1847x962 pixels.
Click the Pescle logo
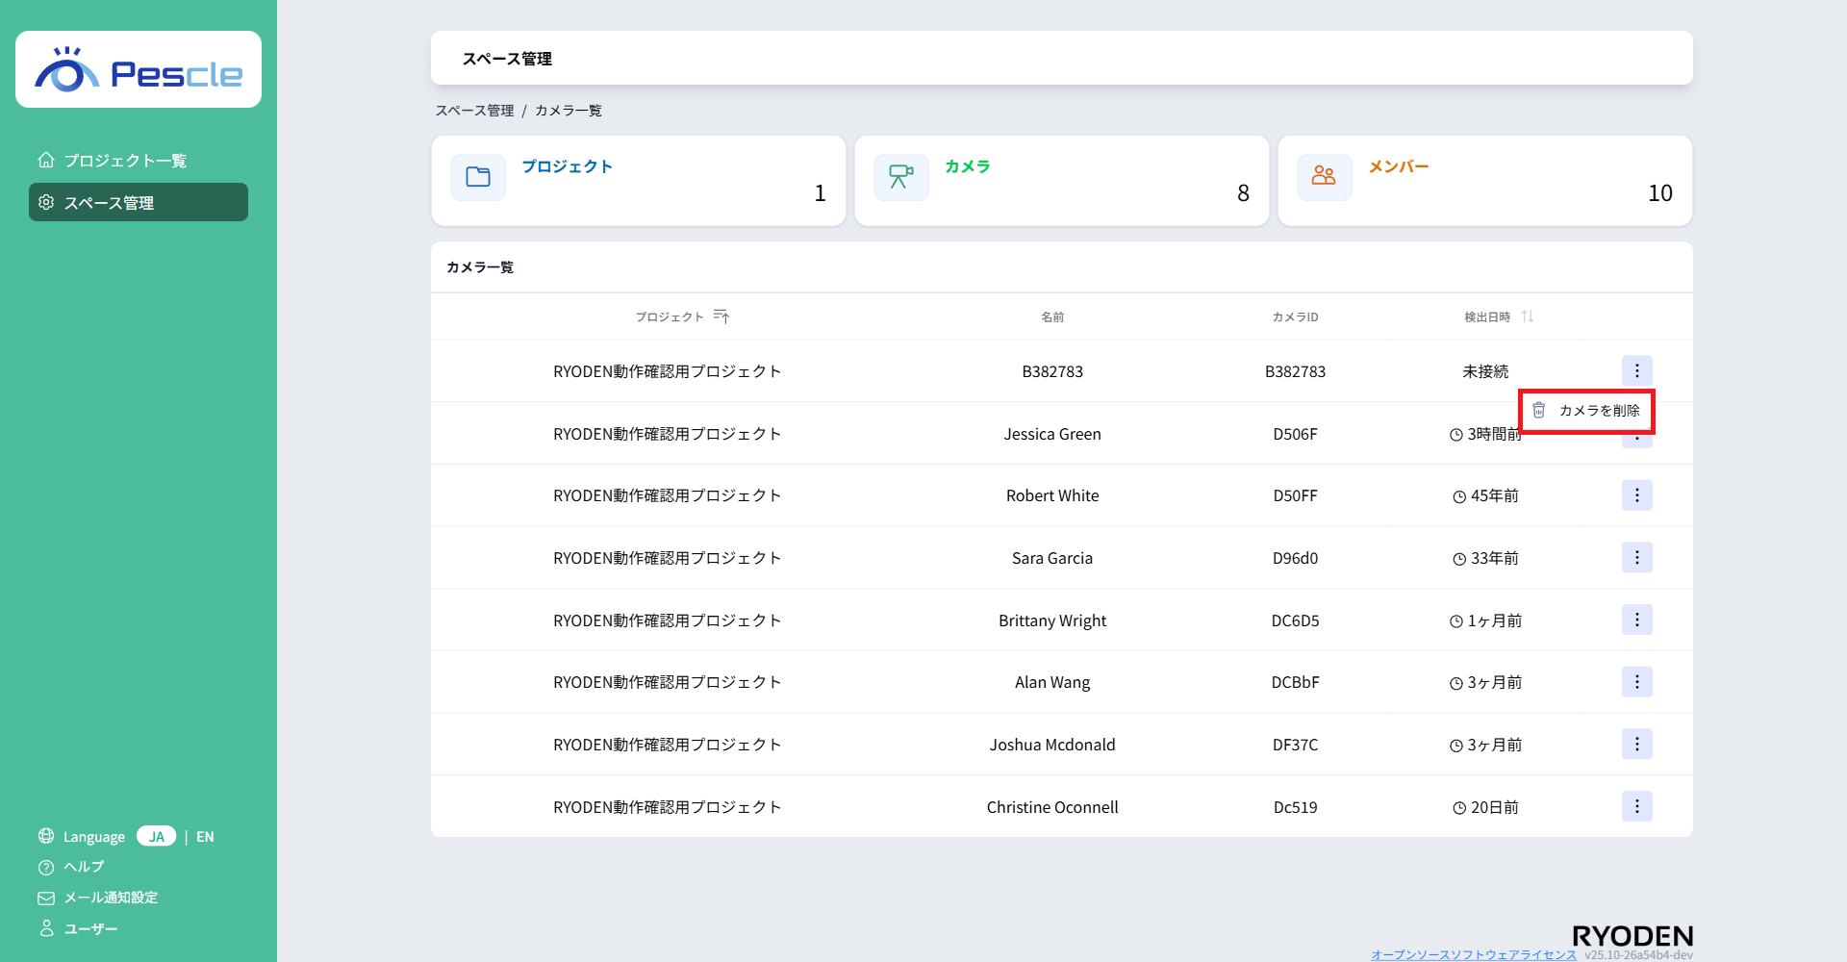click(139, 70)
